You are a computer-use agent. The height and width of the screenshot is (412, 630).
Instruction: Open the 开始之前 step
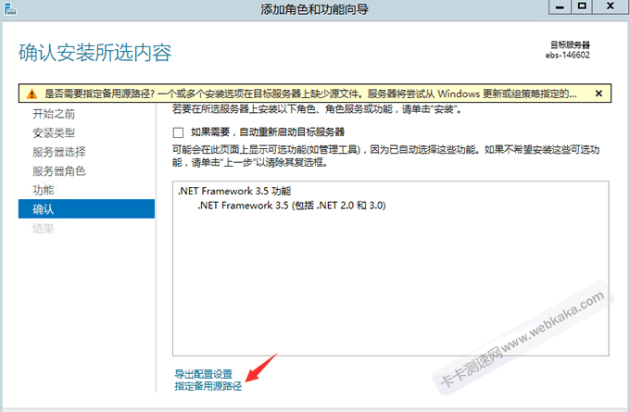coord(54,114)
